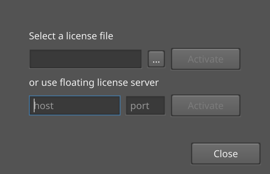
Task: Select the port number box
Action: [145, 105]
